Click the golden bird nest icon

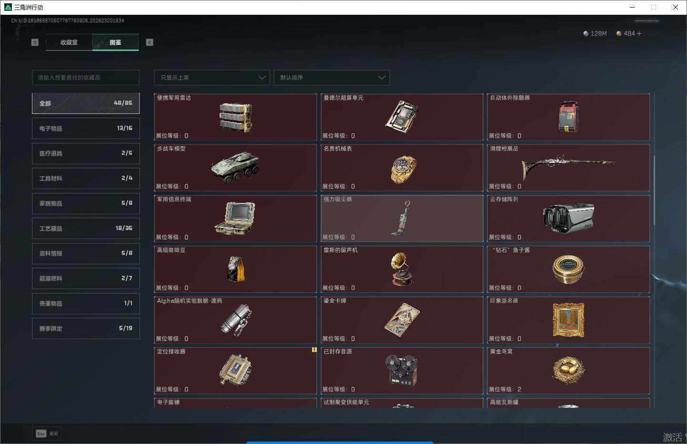[568, 371]
